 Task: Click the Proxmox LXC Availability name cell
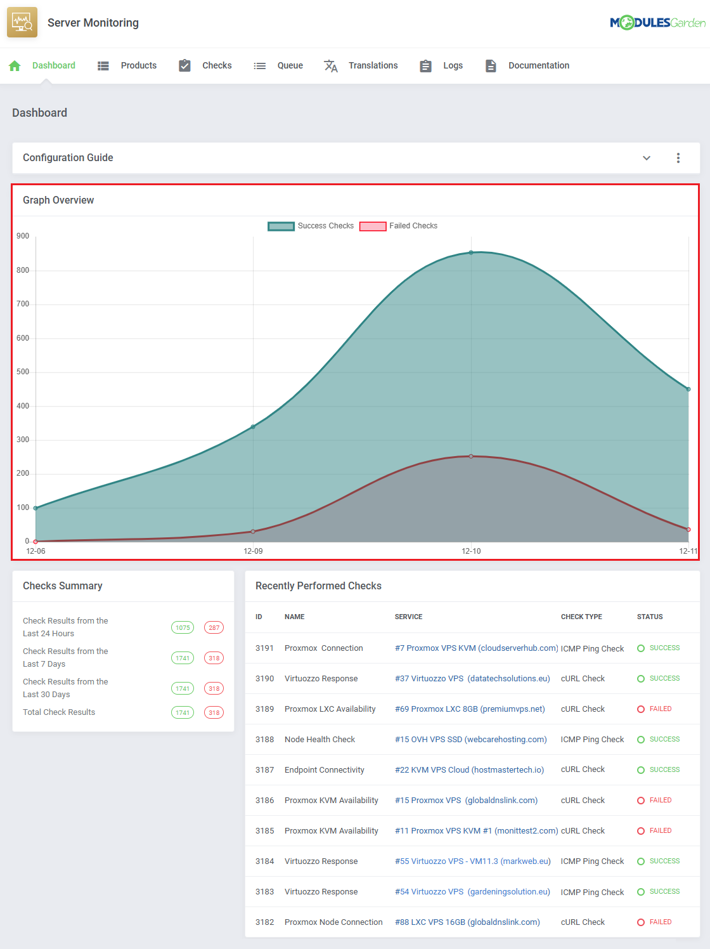330,709
